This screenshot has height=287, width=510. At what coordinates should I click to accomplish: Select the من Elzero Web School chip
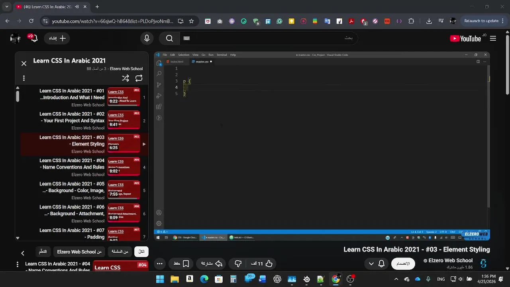tap(79, 252)
